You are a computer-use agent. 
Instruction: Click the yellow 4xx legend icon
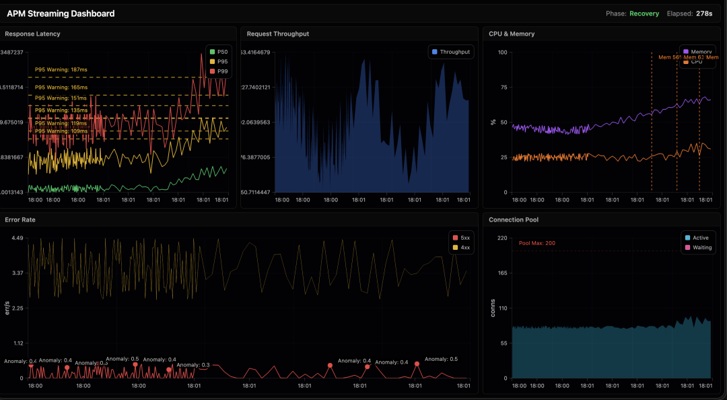click(456, 248)
